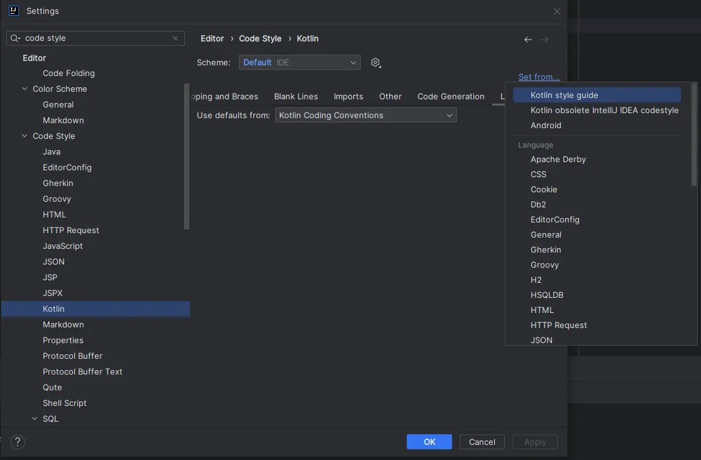Viewport: 701px width, 460px height.
Task: Switch to the Code Generation tab
Action: [x=451, y=97]
